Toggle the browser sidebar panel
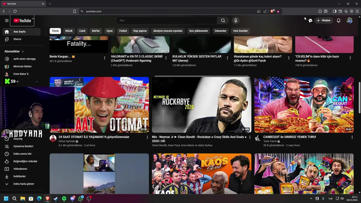Image resolution: width=361 pixels, height=203 pixels. click(334, 11)
